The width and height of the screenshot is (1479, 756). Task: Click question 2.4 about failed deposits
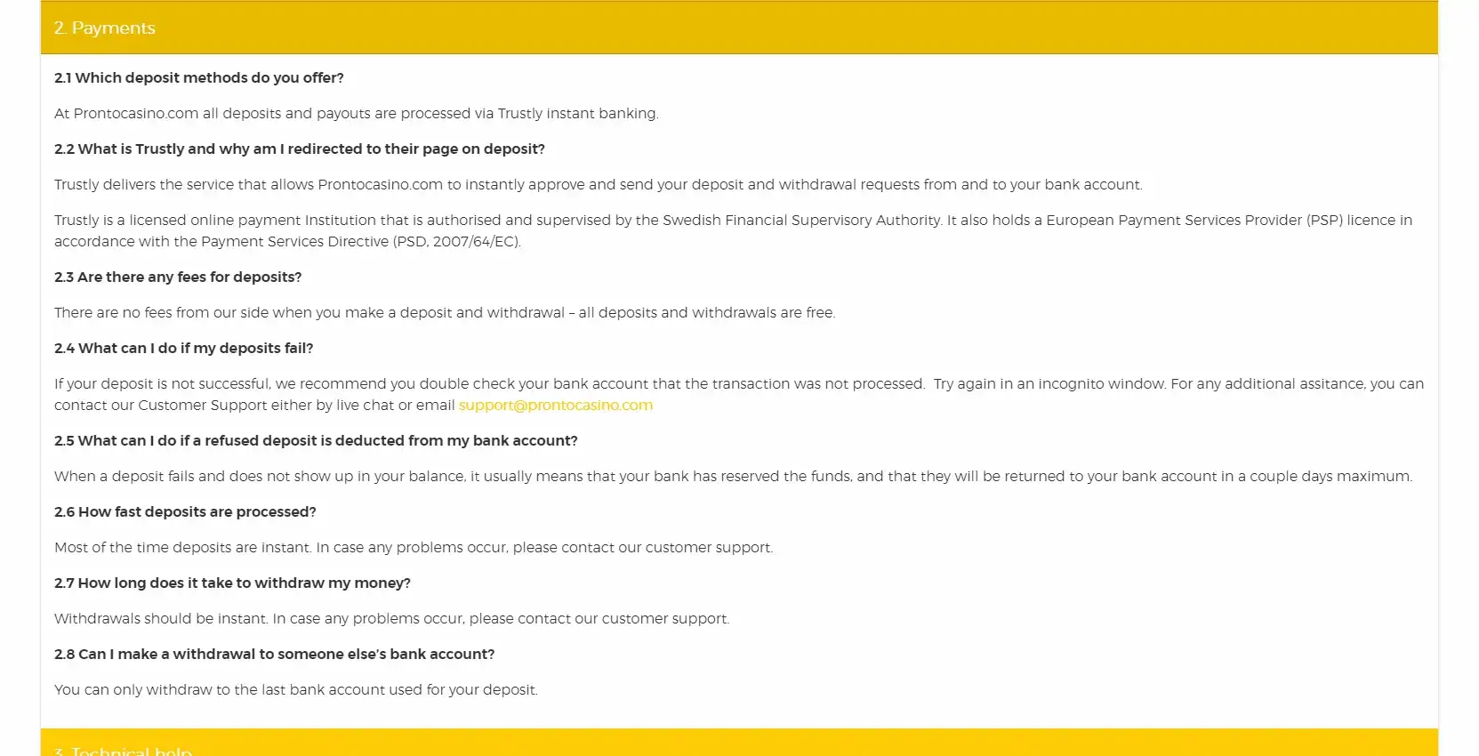point(184,349)
